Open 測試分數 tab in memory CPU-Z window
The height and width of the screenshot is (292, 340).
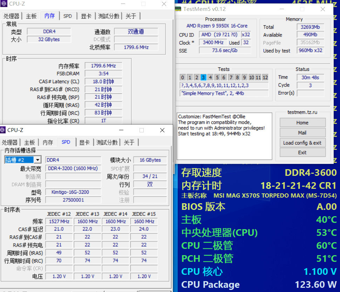[x=109, y=16]
